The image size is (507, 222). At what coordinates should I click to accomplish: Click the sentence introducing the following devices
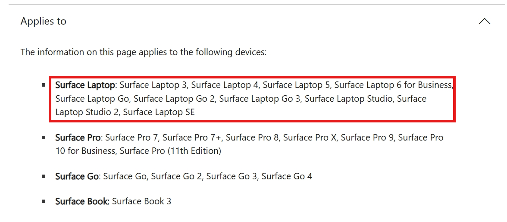tap(144, 52)
